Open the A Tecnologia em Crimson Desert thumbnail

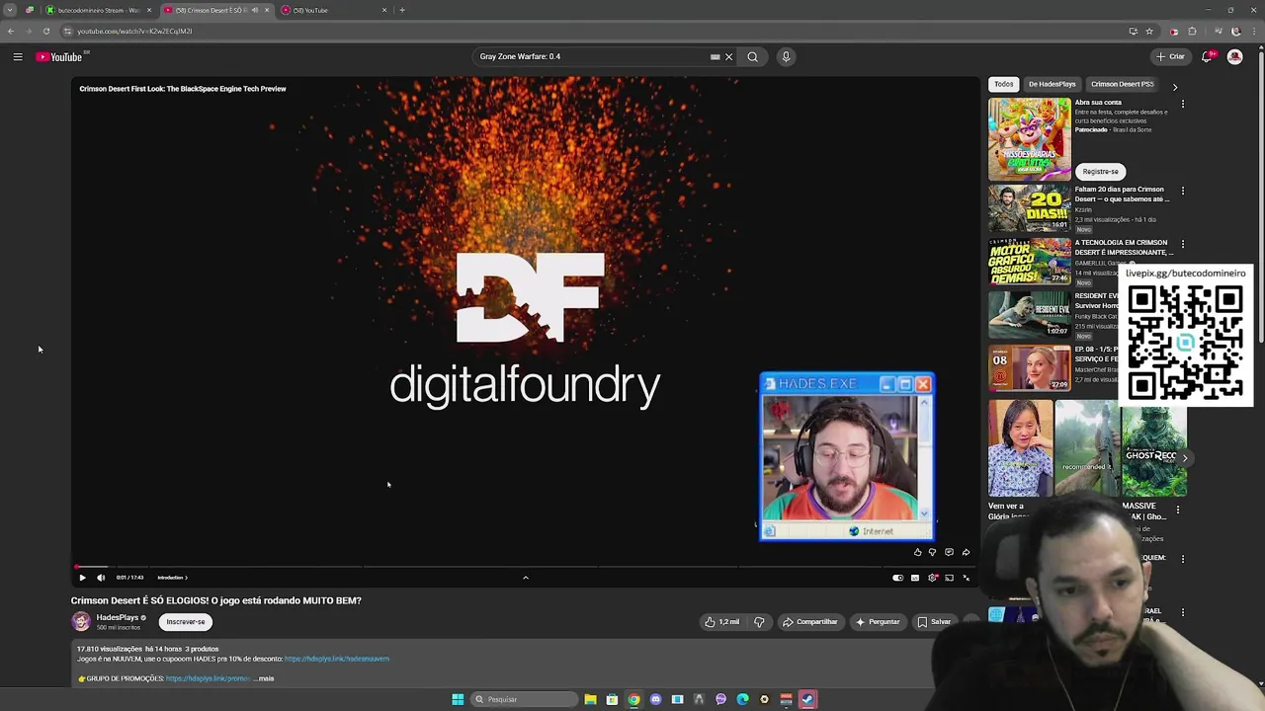pos(1029,262)
